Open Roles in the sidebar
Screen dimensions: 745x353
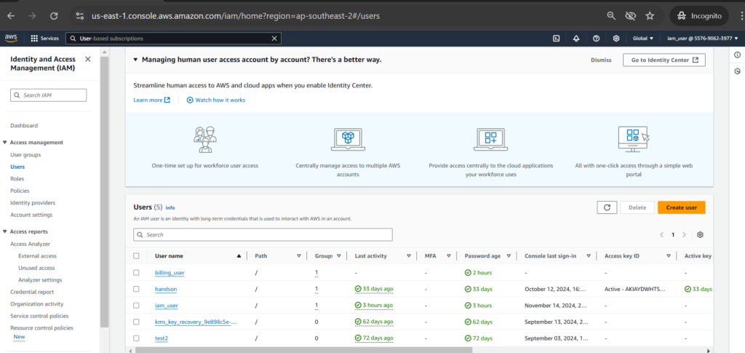(17, 178)
